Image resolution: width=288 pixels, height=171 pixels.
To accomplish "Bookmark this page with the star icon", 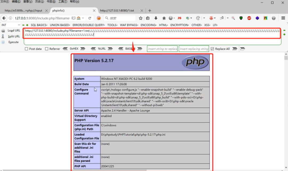I will coord(141,18).
